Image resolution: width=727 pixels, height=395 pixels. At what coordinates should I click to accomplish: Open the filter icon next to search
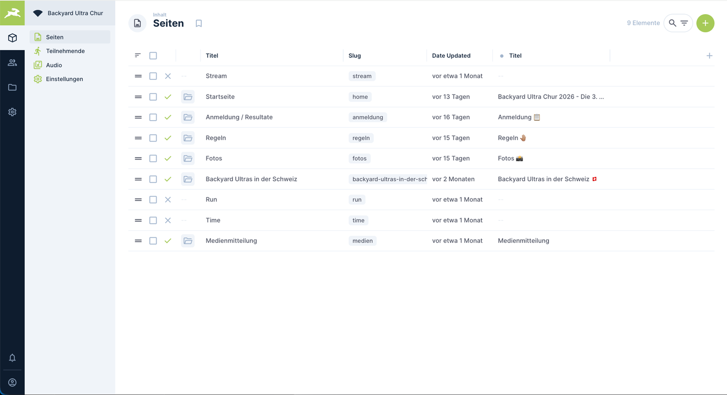(684, 23)
